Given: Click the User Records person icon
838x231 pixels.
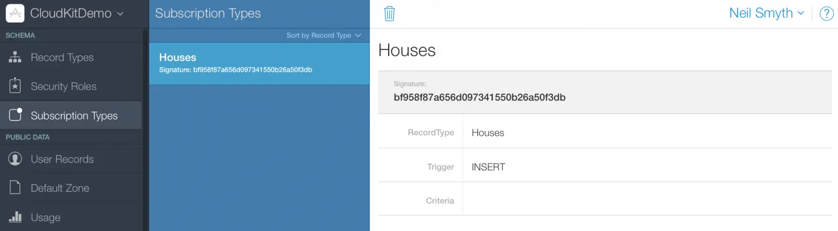Looking at the screenshot, I should 15,159.
